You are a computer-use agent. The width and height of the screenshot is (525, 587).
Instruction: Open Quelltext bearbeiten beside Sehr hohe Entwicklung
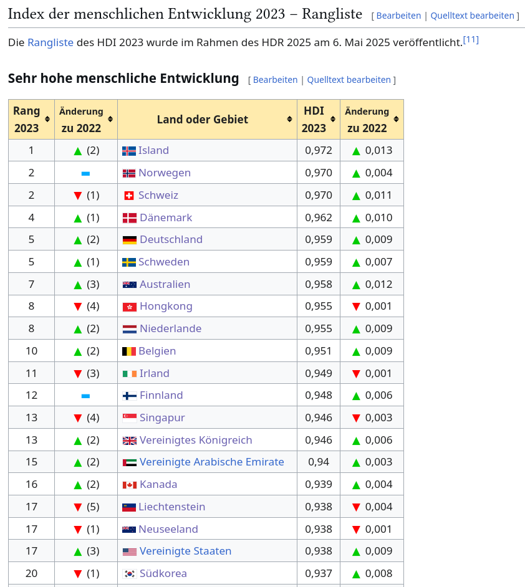pyautogui.click(x=349, y=80)
